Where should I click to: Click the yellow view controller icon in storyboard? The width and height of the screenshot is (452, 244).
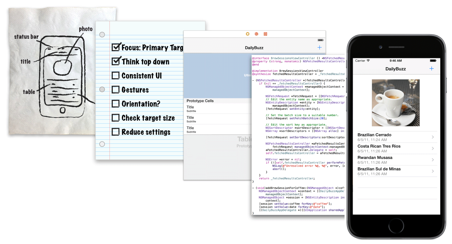tap(248, 34)
